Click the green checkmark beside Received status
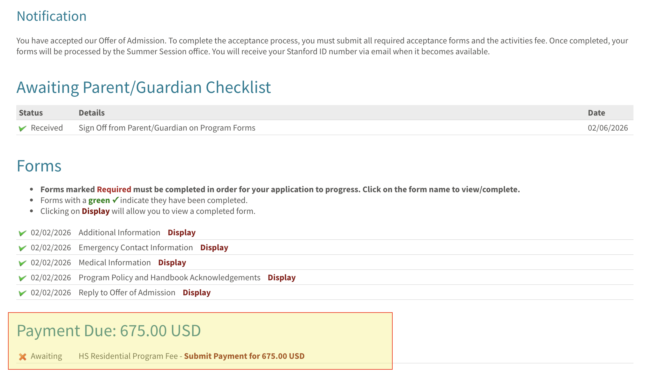 [22, 128]
